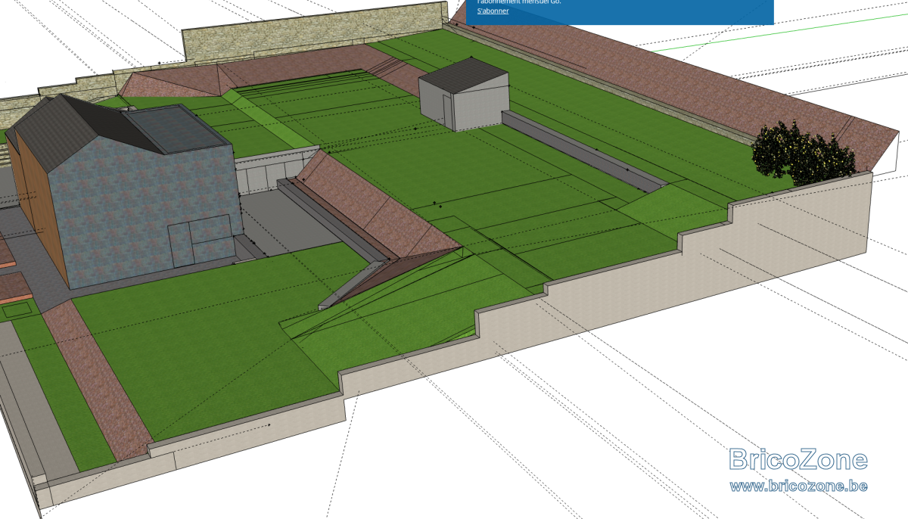Select the long grey low wall beside the shed
This screenshot has width=908, height=519.
pos(583,151)
